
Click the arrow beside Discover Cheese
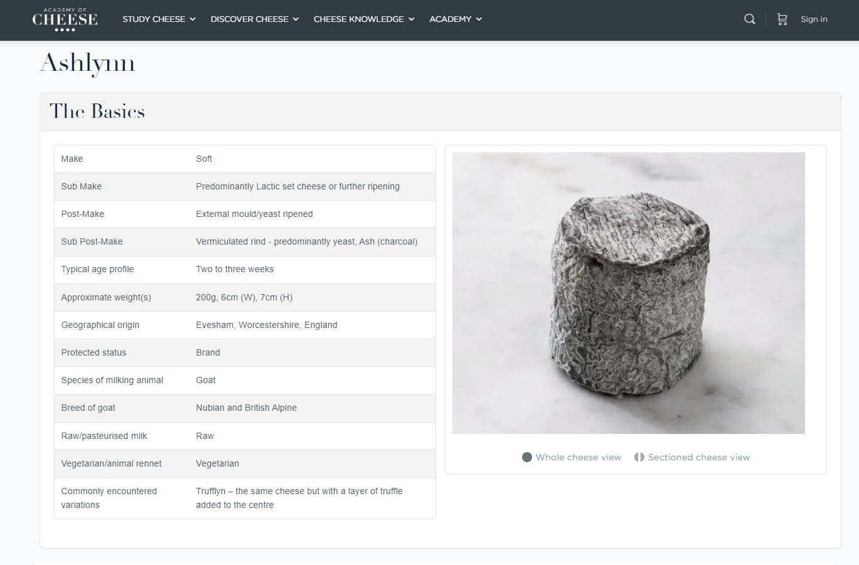[296, 19]
